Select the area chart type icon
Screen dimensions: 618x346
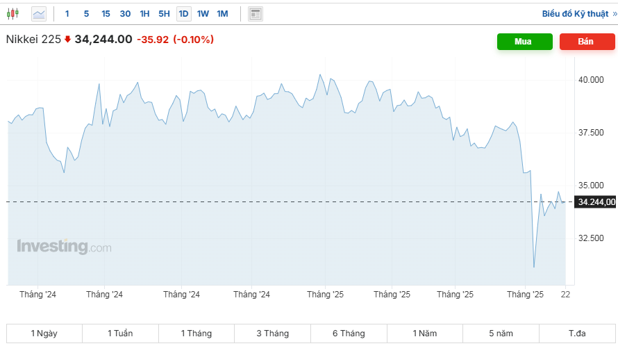pyautogui.click(x=39, y=13)
